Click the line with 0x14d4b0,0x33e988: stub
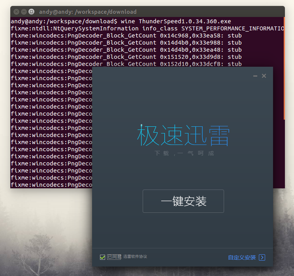294x276 pixels. (126, 43)
